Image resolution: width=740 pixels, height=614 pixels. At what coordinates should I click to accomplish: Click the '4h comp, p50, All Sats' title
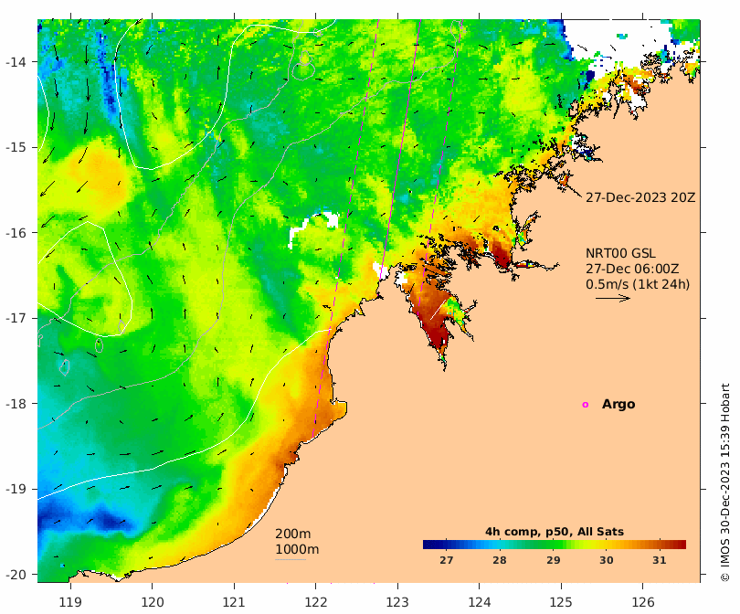(x=555, y=532)
